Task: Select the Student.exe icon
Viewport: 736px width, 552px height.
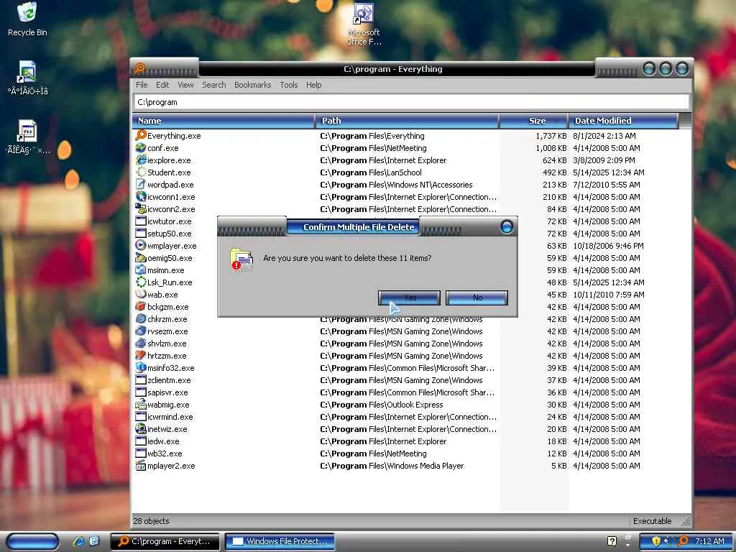Action: [x=141, y=172]
